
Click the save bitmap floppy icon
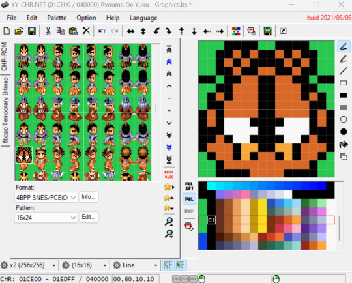[x=267, y=31]
